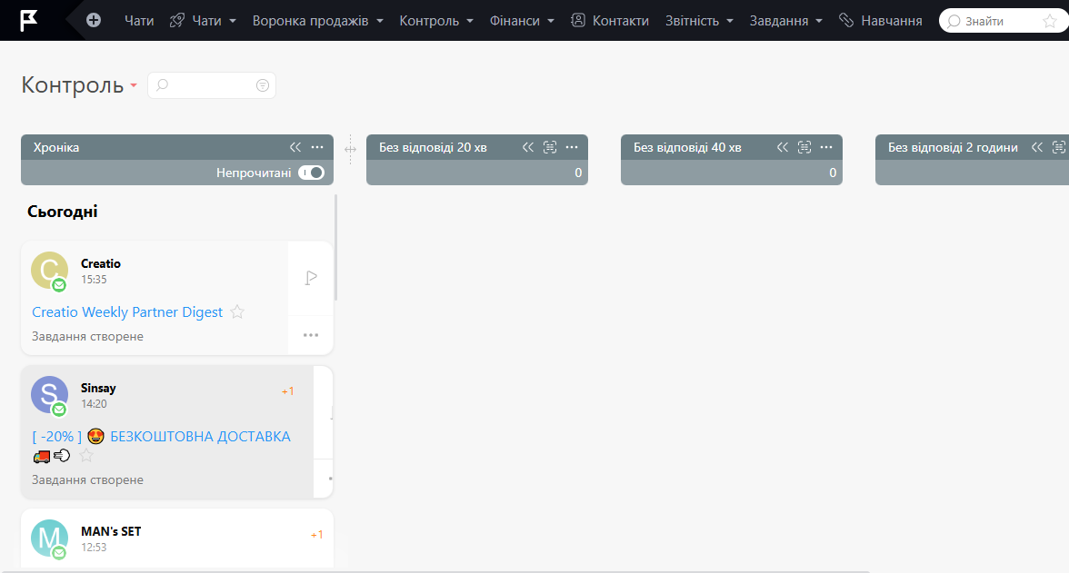Image resolution: width=1069 pixels, height=573 pixels.
Task: Click the MAN's SET sender name
Action: tap(111, 531)
